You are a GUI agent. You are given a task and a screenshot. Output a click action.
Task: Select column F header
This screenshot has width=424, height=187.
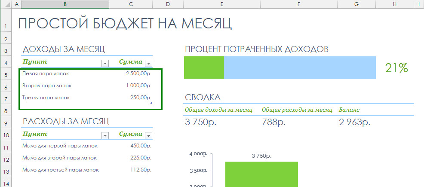299,4
